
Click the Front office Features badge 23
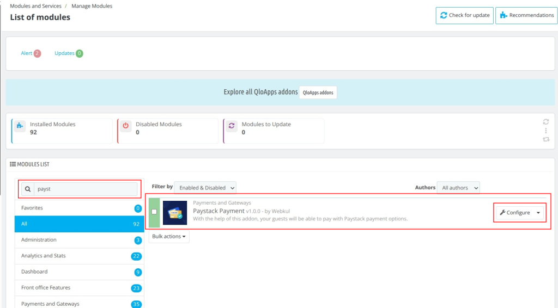[136, 288]
